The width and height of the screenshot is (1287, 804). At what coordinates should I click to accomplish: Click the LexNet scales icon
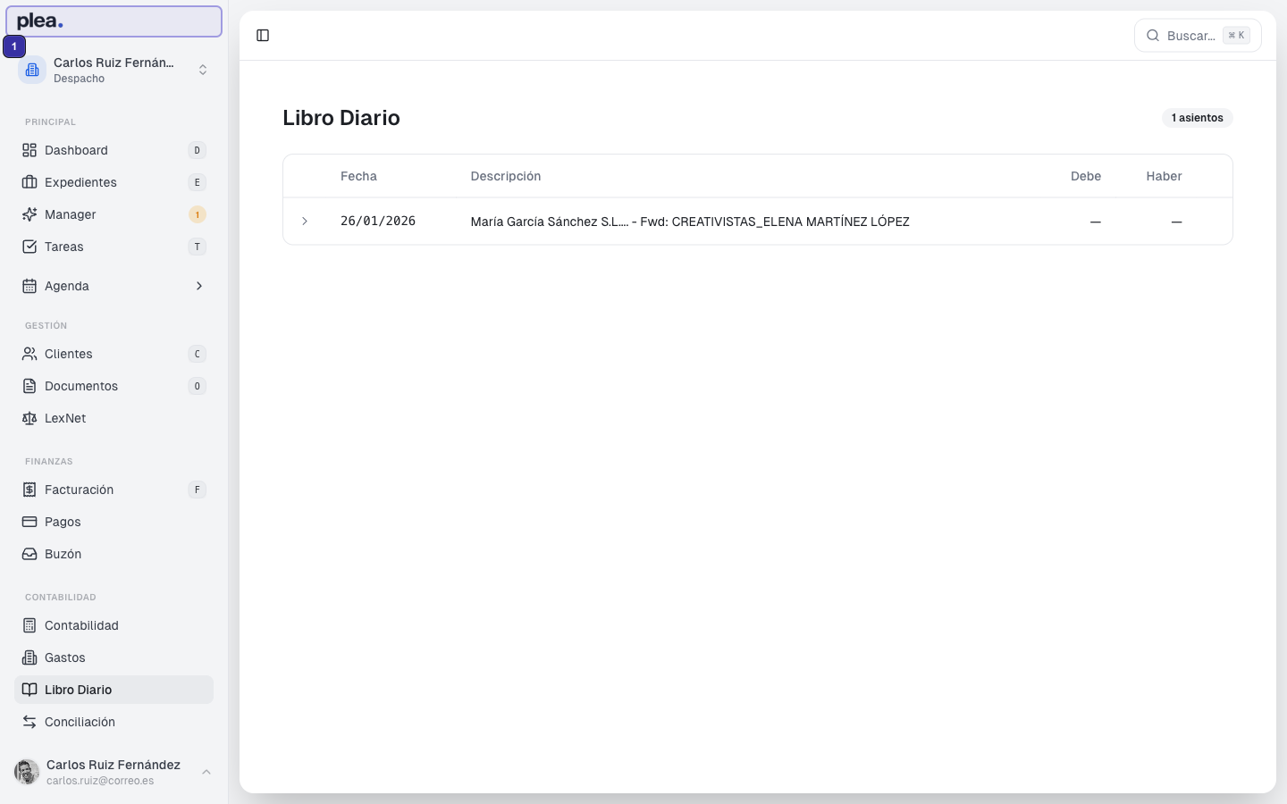tap(29, 418)
